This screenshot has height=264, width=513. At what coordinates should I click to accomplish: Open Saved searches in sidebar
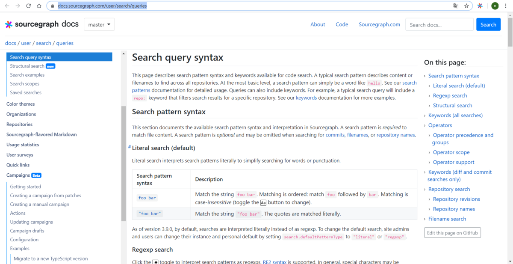[x=26, y=92]
